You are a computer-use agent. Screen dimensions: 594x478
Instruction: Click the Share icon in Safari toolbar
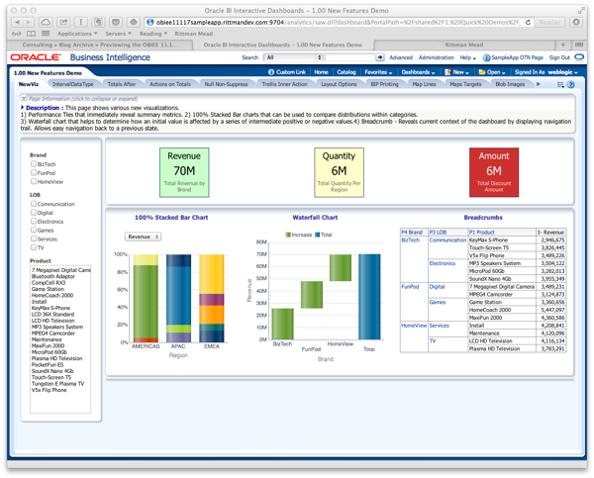[x=63, y=23]
